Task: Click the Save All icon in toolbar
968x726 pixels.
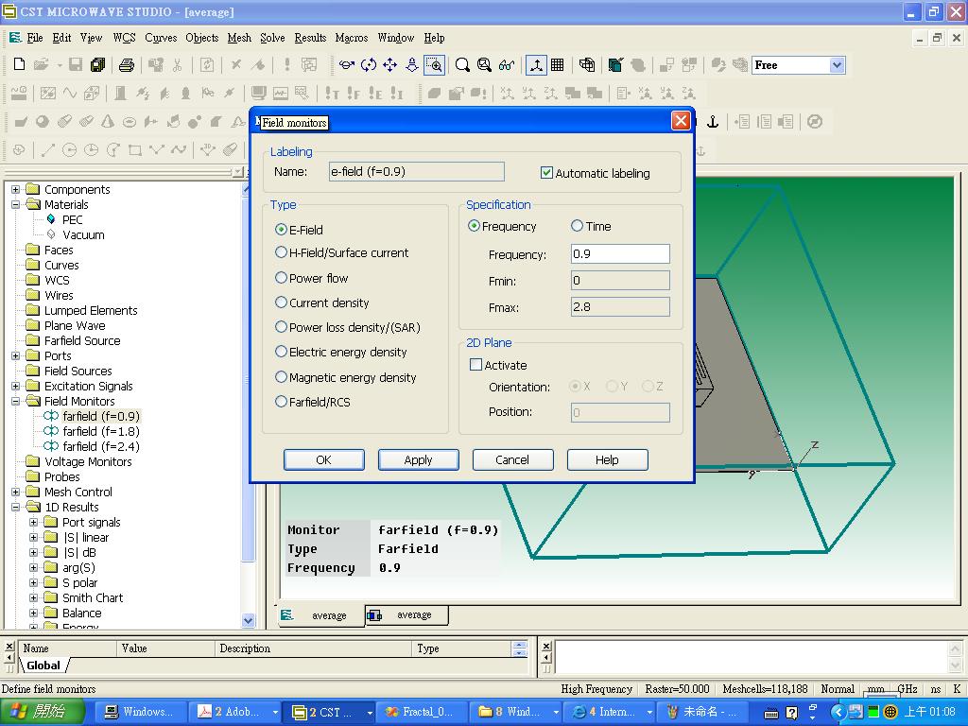Action: pos(97,64)
